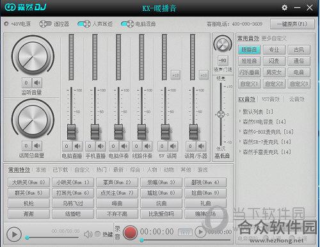Play the 谢谢 sound effect

pyautogui.click(x=29, y=214)
